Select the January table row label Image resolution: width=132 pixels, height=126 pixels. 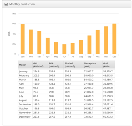point(23,72)
